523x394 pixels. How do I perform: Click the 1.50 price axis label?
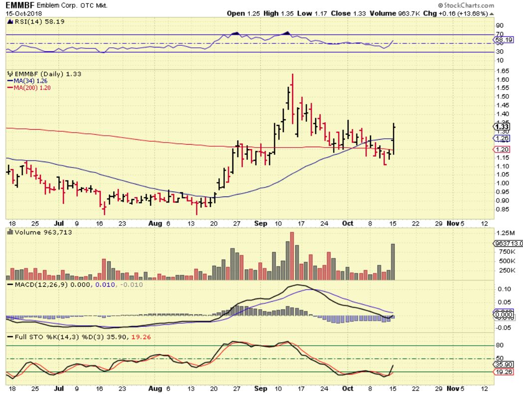coord(503,97)
